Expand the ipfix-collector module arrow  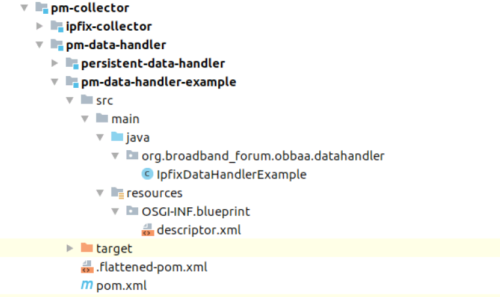coord(39,27)
